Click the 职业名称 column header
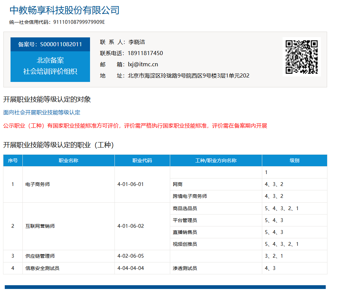 point(68,160)
